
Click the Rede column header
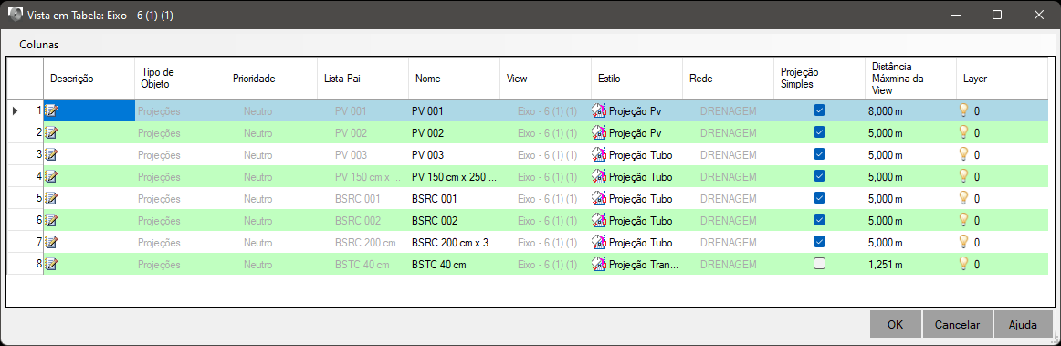click(728, 79)
